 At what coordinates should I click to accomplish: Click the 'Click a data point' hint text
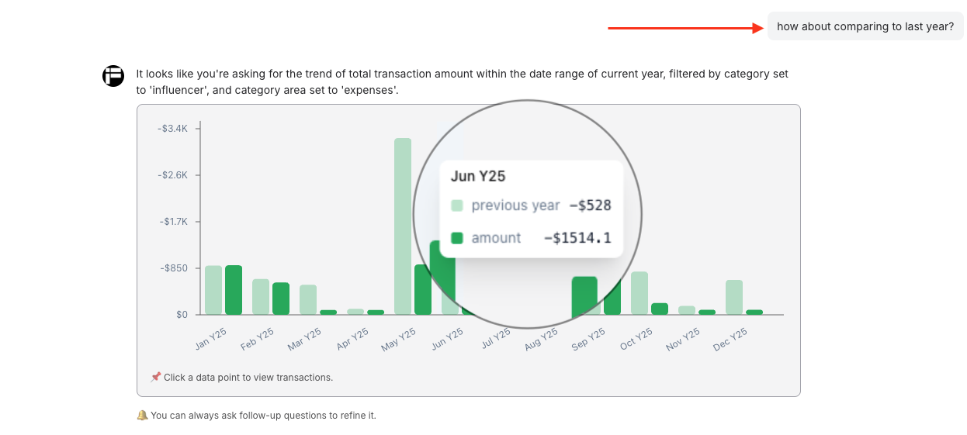click(248, 378)
